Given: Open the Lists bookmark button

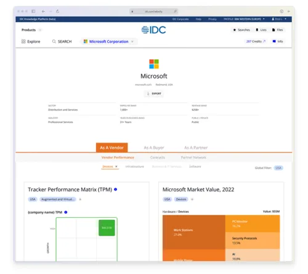Looking at the screenshot, I should 261,30.
